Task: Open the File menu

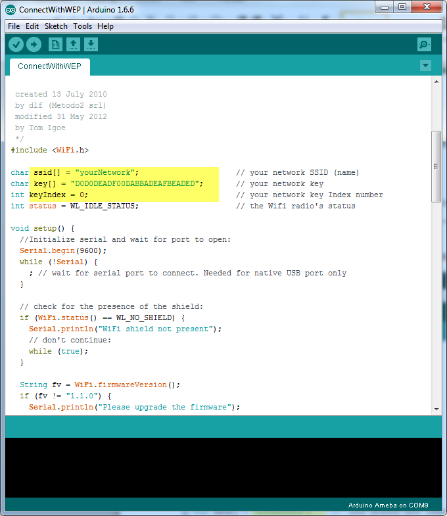Action: click(x=14, y=26)
